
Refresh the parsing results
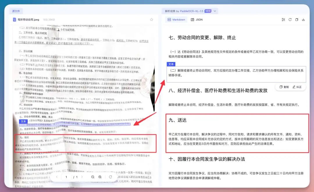tap(290, 19)
